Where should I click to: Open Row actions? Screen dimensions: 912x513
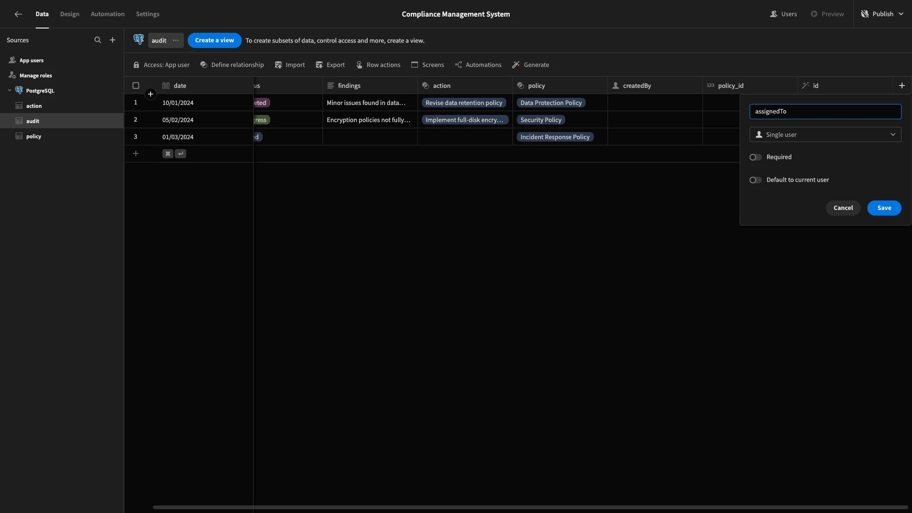coord(378,65)
